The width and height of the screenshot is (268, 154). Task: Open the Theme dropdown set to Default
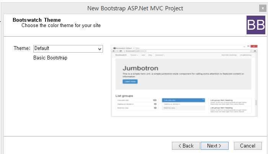click(68, 49)
